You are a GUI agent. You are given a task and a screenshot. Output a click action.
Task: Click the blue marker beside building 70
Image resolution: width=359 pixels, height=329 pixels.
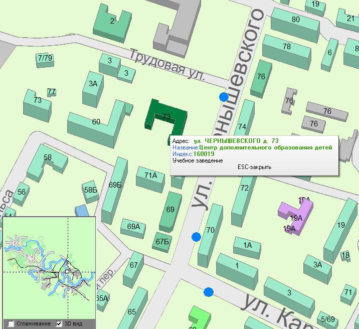point(196,236)
